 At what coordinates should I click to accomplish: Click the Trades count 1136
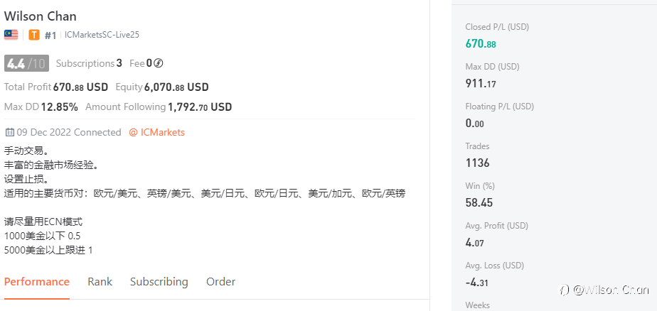pyautogui.click(x=477, y=163)
